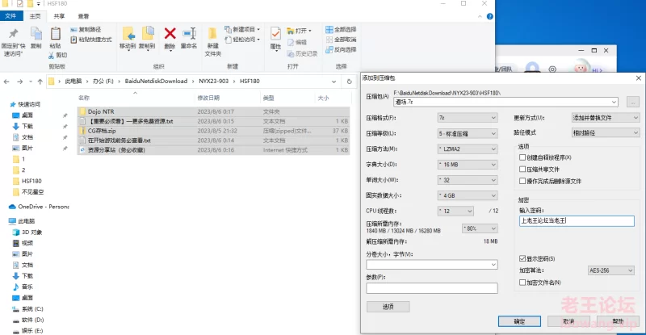Go back with the left arrow

tap(6, 82)
